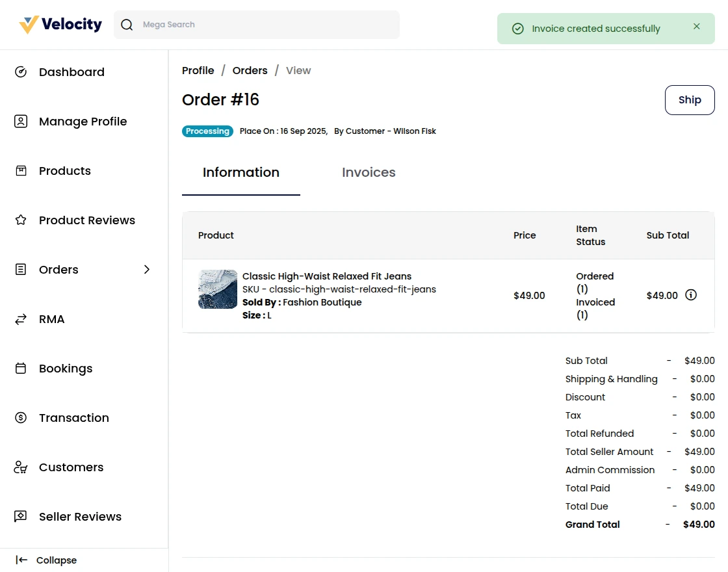The image size is (728, 572).
Task: Click the Ship button
Action: (x=689, y=99)
